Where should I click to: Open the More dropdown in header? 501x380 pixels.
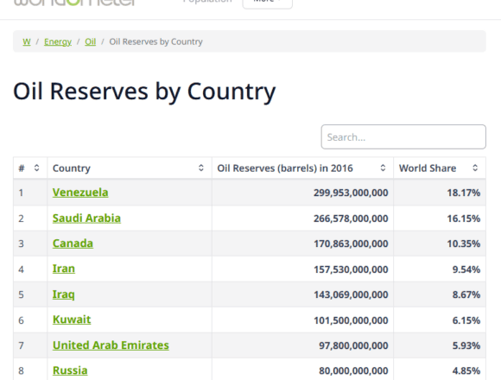[268, 3]
